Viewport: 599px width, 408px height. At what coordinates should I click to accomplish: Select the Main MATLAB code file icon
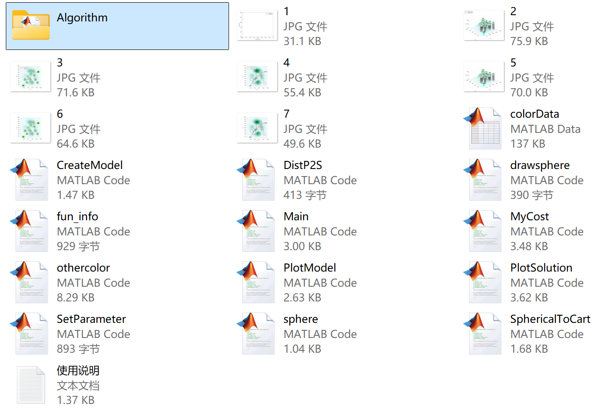click(258, 231)
